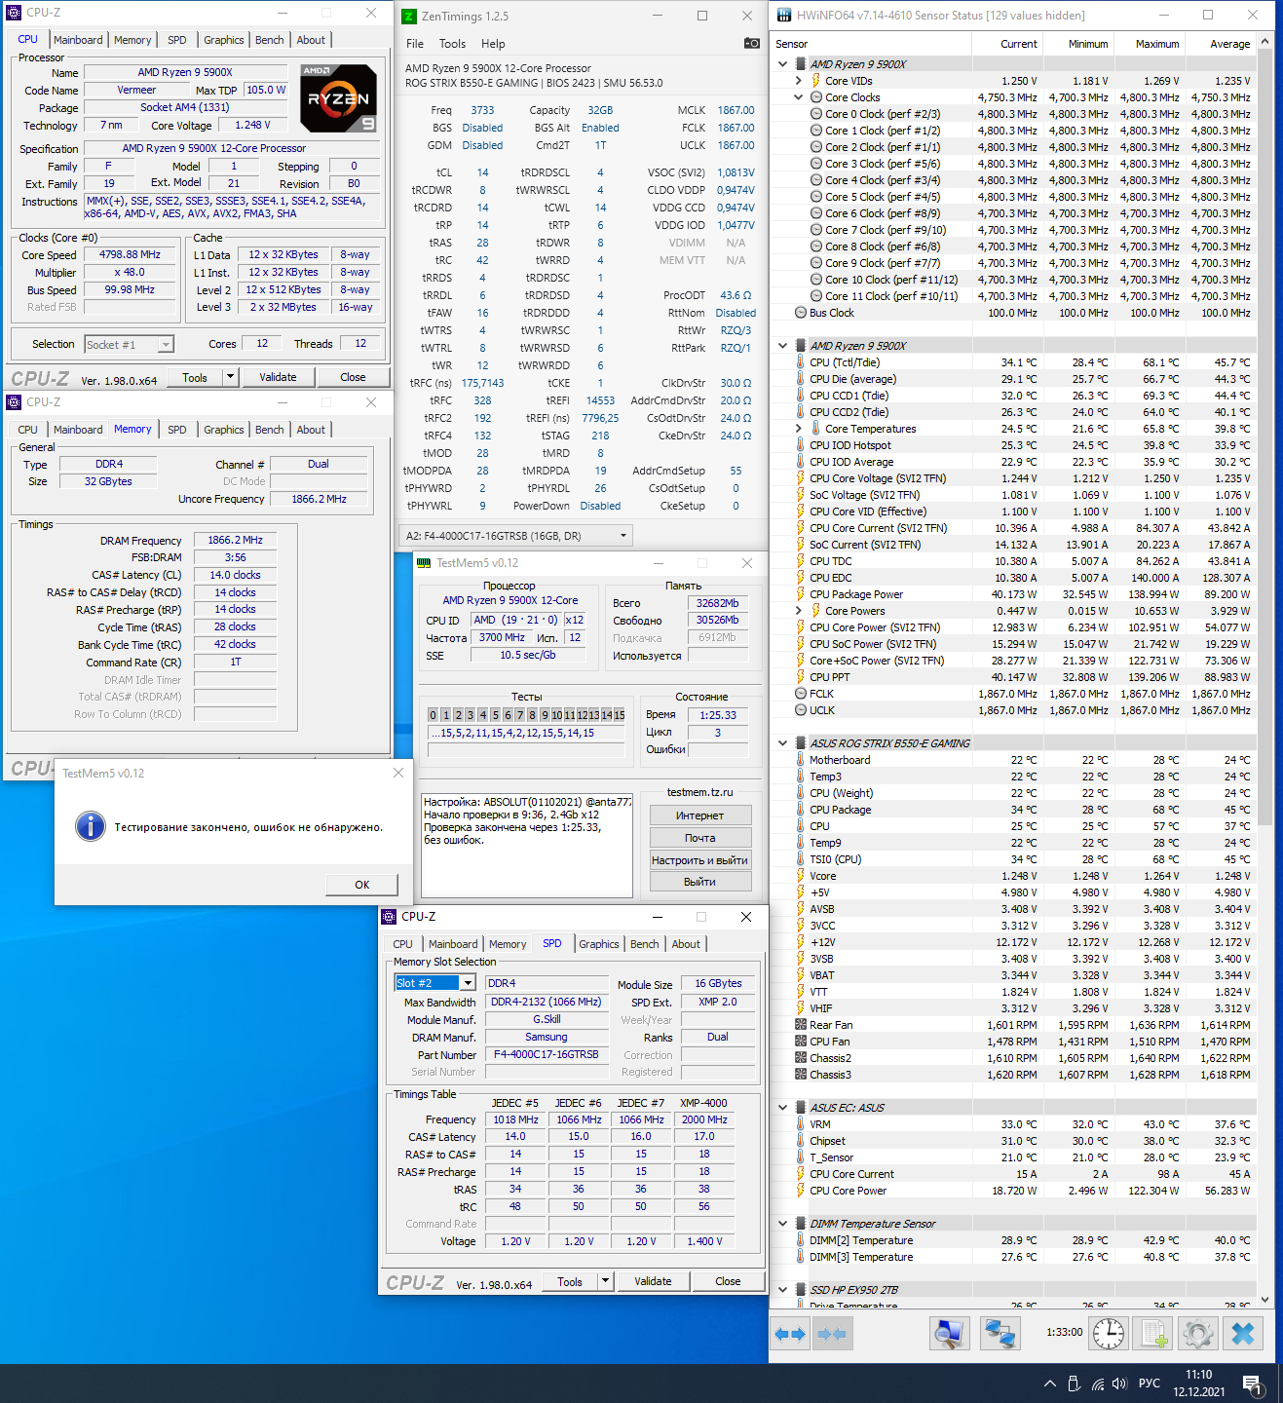1283x1403 pixels.
Task: Open the ZenTimings Help menu
Action: [x=493, y=44]
